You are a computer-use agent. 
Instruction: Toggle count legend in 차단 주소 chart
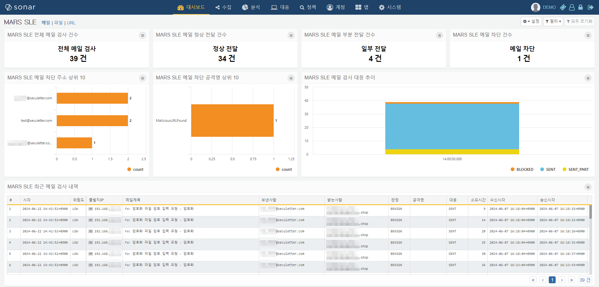(135, 169)
